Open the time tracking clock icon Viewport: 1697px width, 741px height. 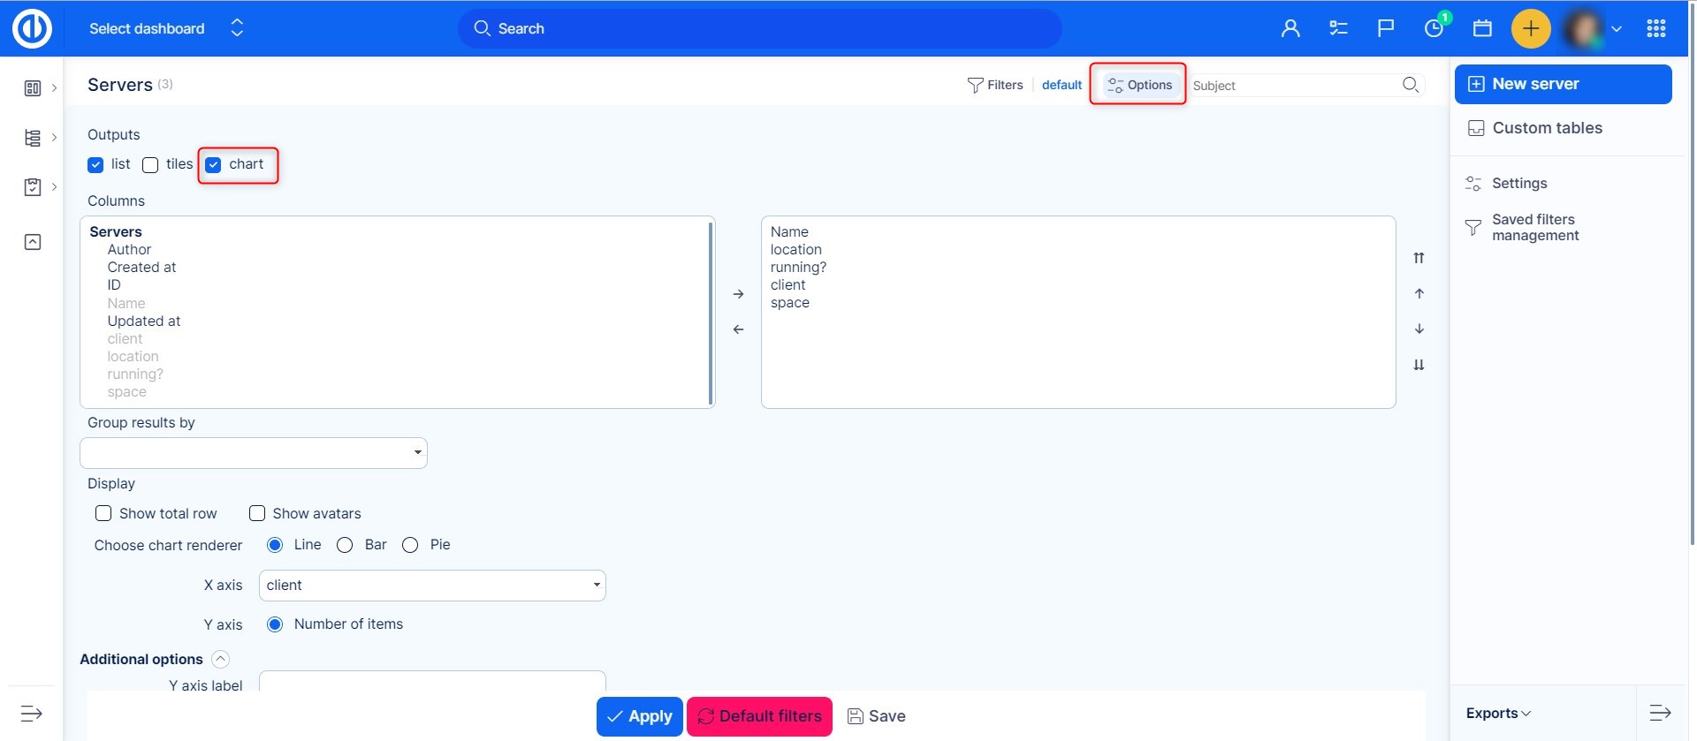point(1434,28)
